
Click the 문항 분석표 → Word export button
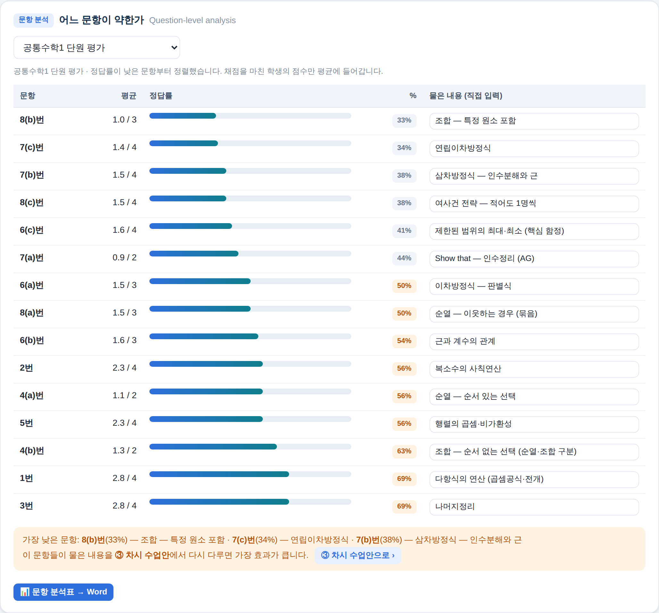[x=63, y=592]
